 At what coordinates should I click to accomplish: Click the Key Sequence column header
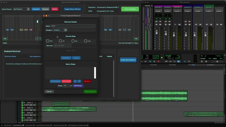click(35, 56)
